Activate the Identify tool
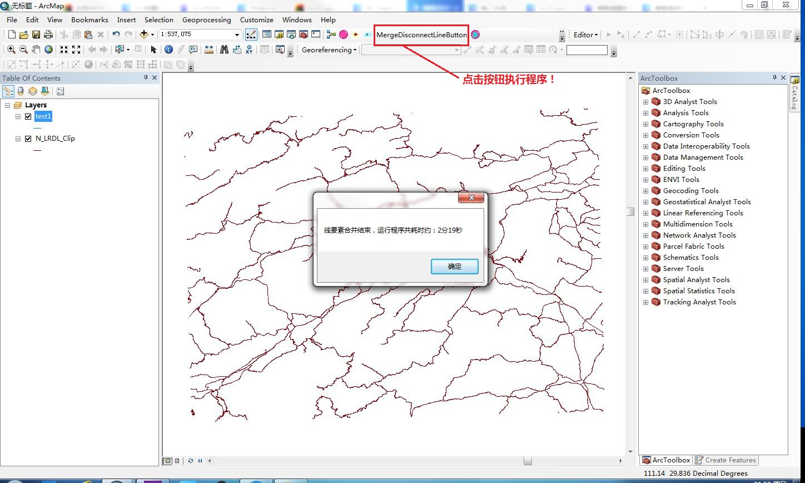 coord(168,50)
